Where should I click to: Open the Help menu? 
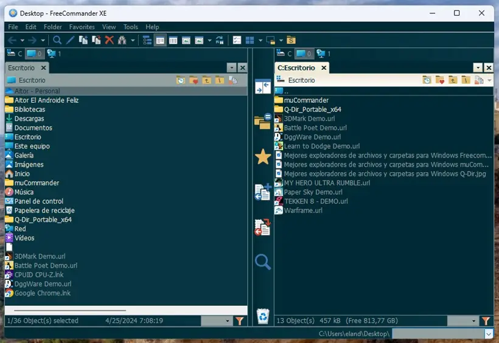[x=152, y=27]
